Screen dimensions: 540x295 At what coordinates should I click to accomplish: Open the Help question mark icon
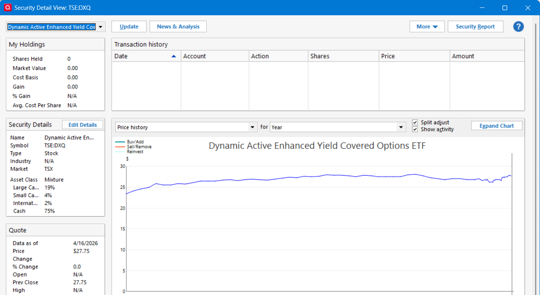[518, 27]
